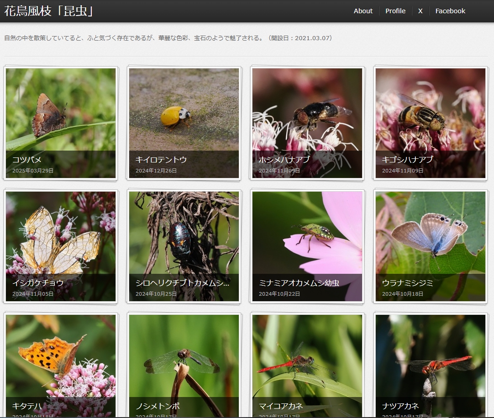Click the date 2024年10月22日
Image resolution: width=494 pixels, height=418 pixels.
[x=279, y=293]
